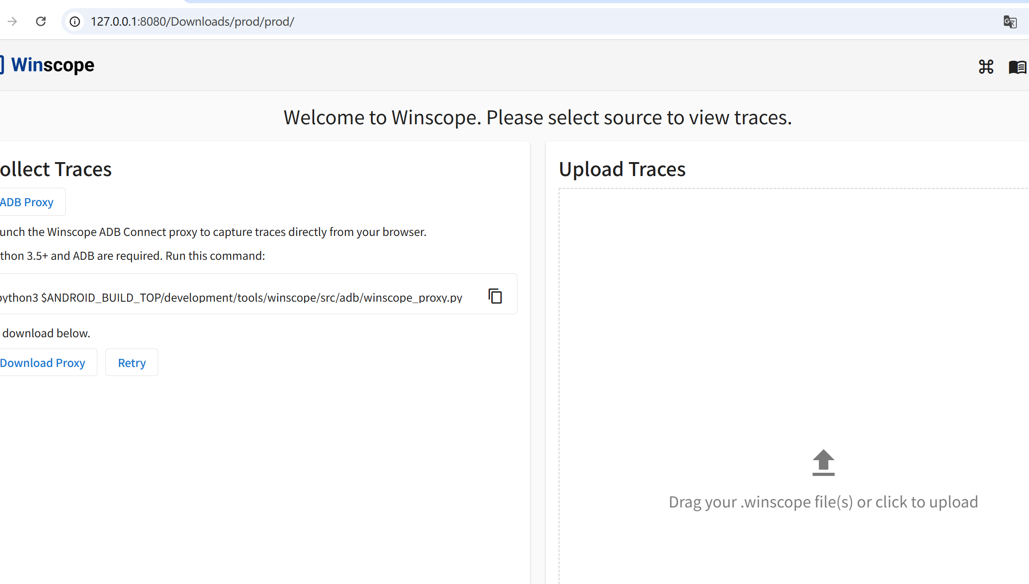Image resolution: width=1029 pixels, height=584 pixels.
Task: Open the documentation book icon
Action: [1017, 67]
